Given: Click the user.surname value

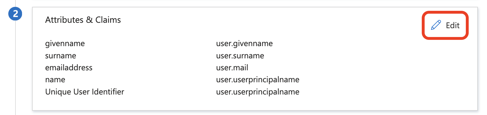Looking at the screenshot, I should (x=240, y=56).
